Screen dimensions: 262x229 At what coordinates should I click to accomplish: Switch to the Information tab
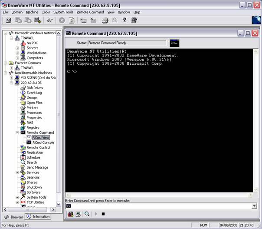click(x=39, y=216)
